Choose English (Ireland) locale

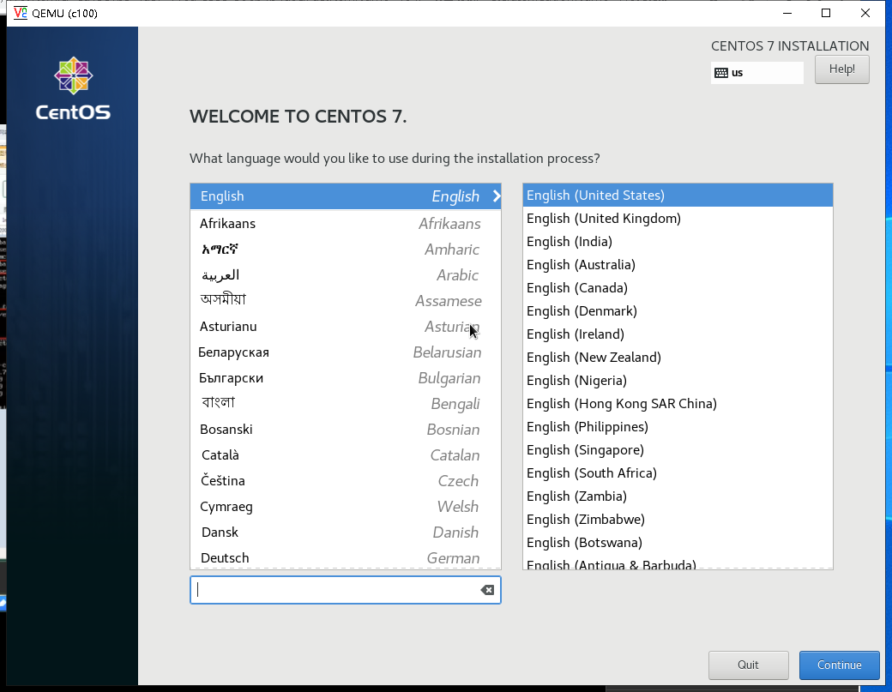tap(678, 334)
